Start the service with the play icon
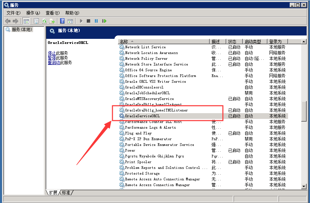 coord(81,21)
